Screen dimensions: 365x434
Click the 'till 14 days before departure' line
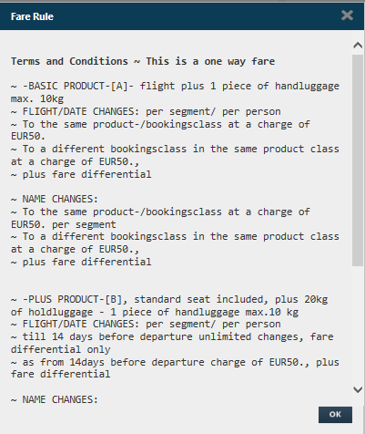point(172,336)
